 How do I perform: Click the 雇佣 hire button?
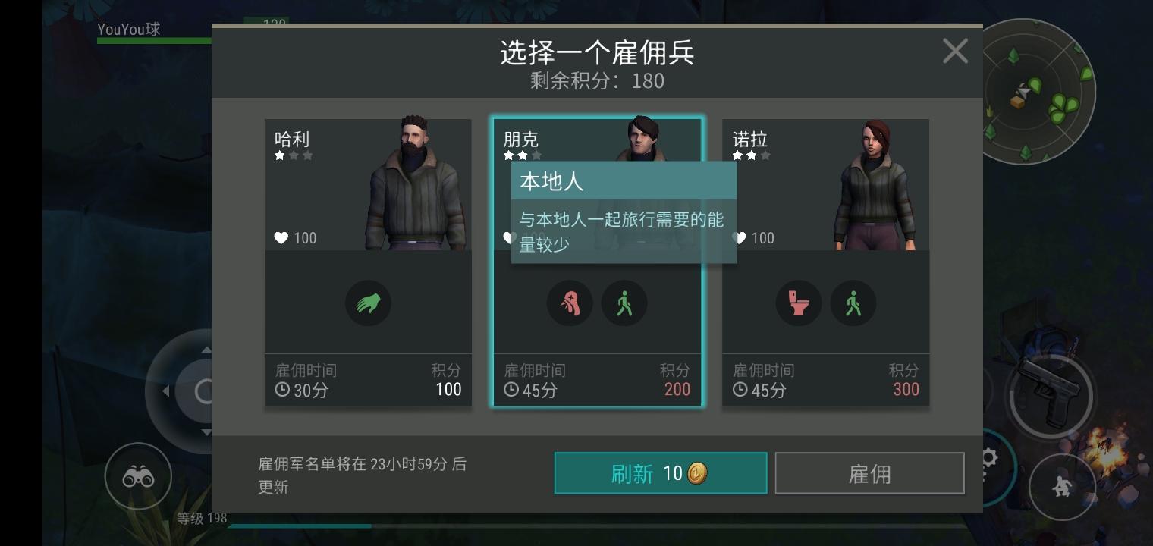tap(869, 473)
